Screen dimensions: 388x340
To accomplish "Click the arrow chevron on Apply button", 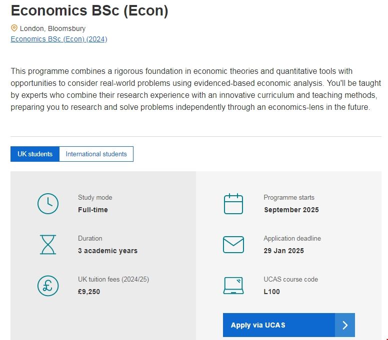I will pyautogui.click(x=345, y=326).
